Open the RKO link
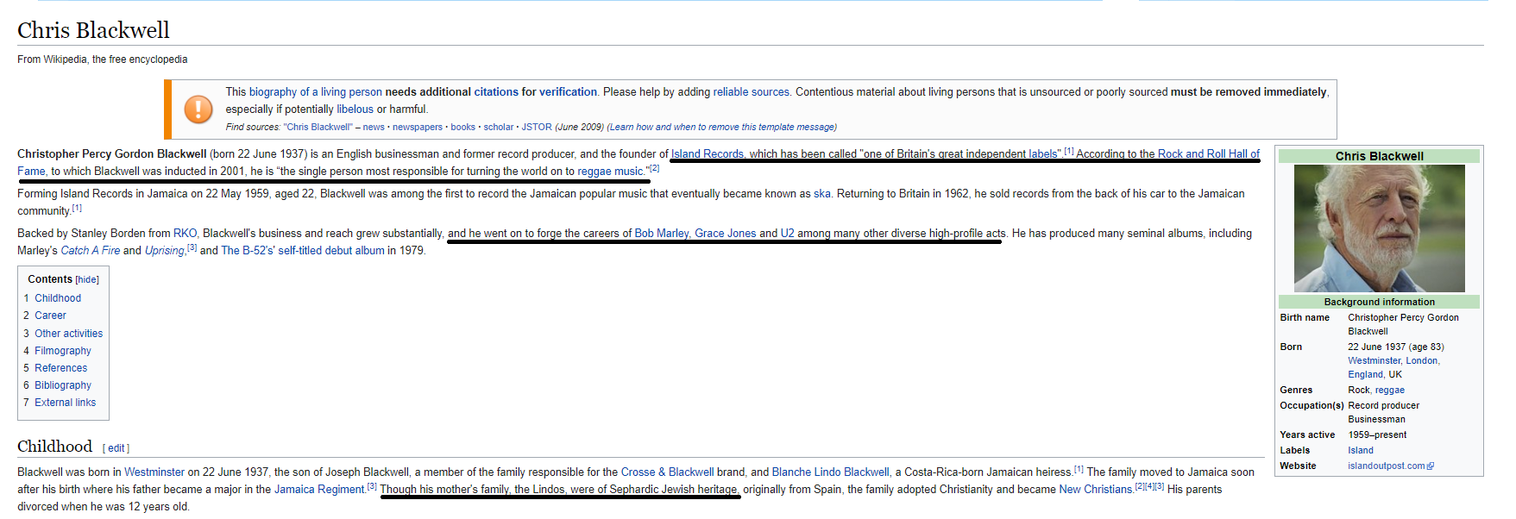1516x519 pixels. [185, 234]
